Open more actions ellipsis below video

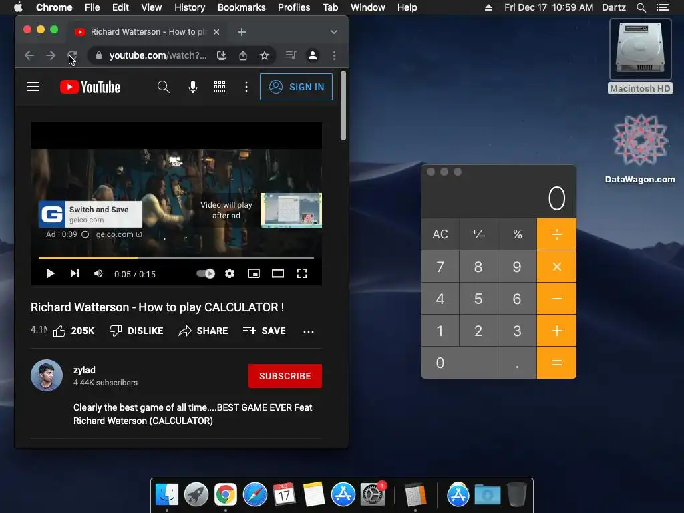[x=309, y=331]
